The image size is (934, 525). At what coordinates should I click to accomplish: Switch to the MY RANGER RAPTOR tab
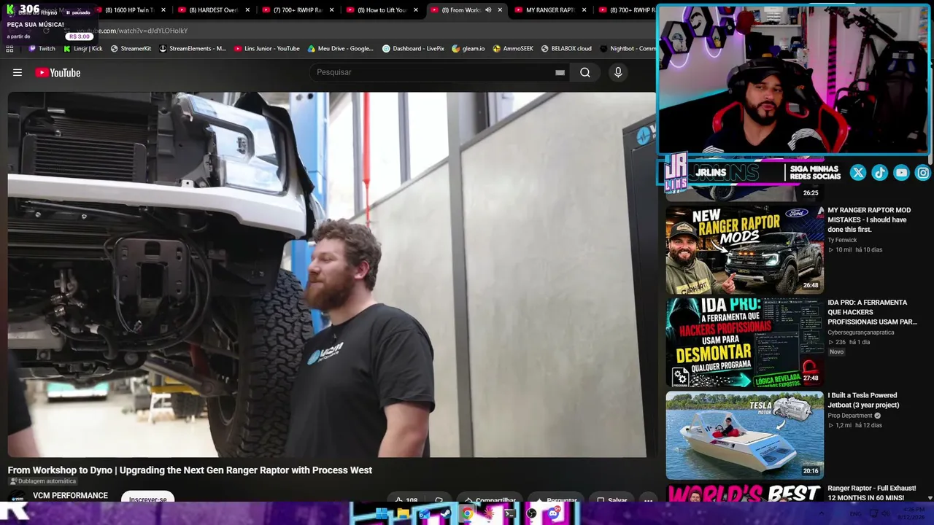[x=550, y=10]
